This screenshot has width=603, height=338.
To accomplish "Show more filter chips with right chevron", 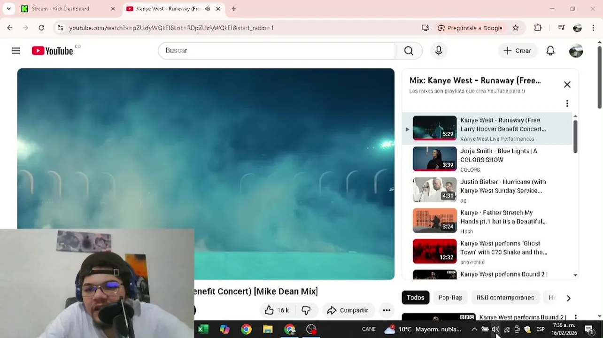I will click(x=568, y=298).
